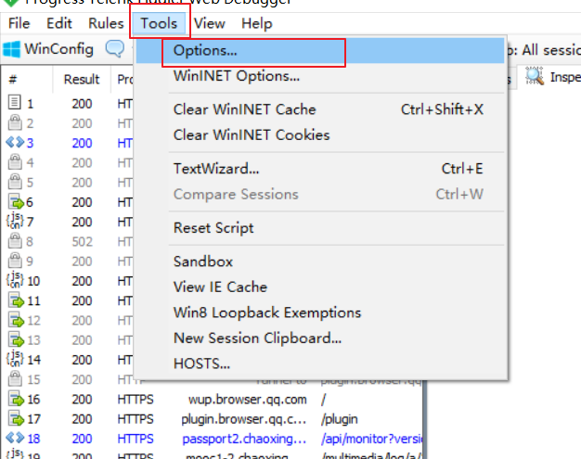
Task: Click Clear WinINET Cache
Action: 320,109
